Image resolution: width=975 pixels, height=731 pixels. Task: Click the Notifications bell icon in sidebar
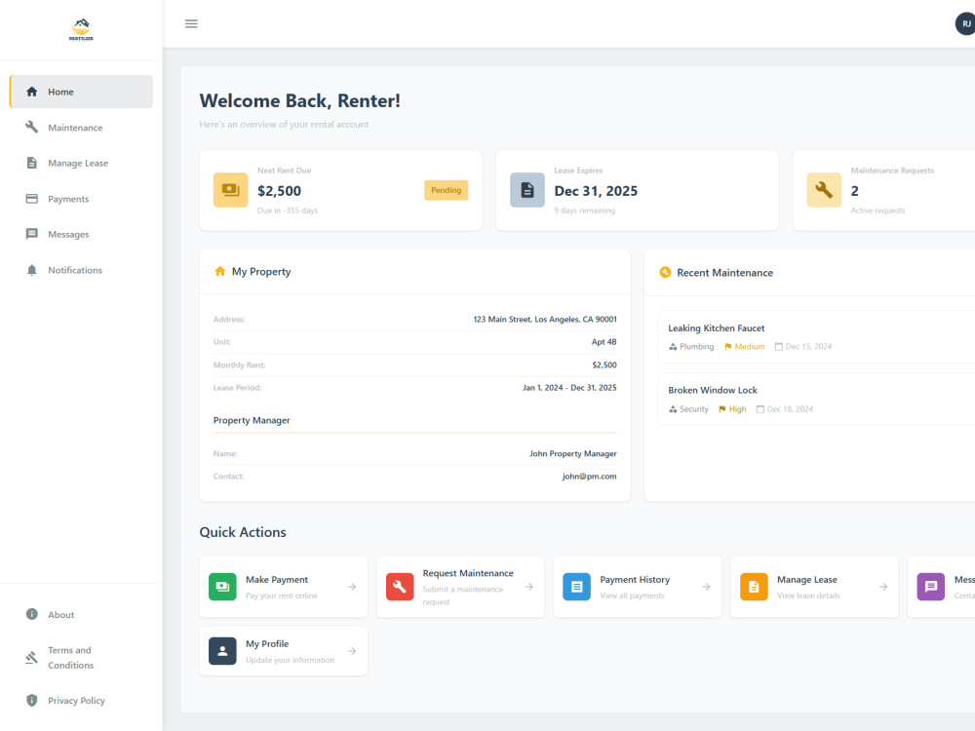(x=32, y=270)
